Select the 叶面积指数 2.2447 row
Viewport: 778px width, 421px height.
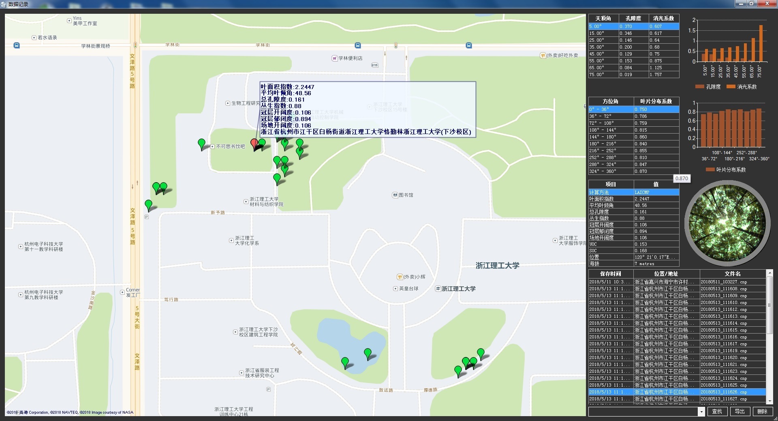634,199
